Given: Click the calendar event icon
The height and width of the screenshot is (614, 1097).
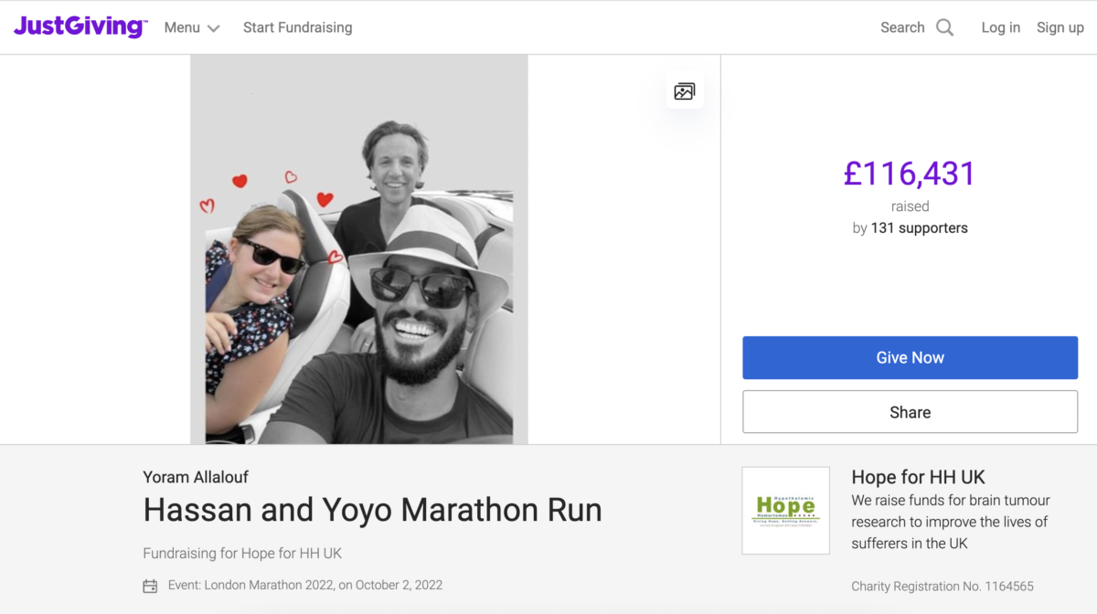Looking at the screenshot, I should click(x=150, y=586).
